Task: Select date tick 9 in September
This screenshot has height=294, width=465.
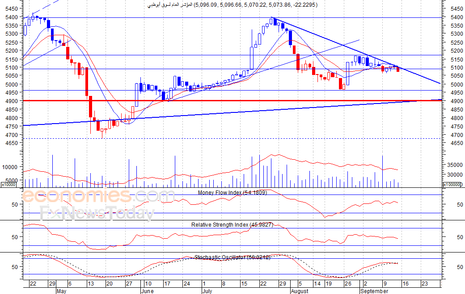Action: (x=385, y=284)
